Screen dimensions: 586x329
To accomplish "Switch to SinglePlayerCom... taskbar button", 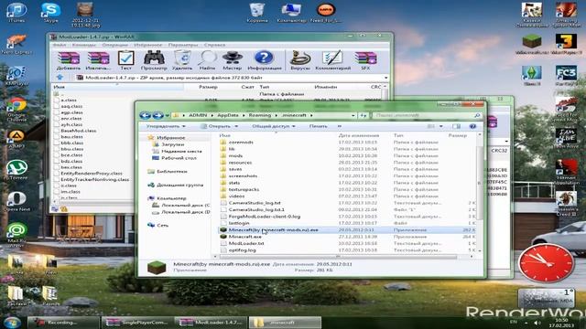I will [x=137, y=323].
